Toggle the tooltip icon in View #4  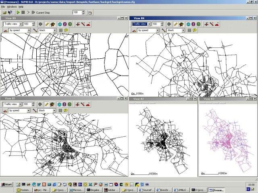click(x=195, y=30)
